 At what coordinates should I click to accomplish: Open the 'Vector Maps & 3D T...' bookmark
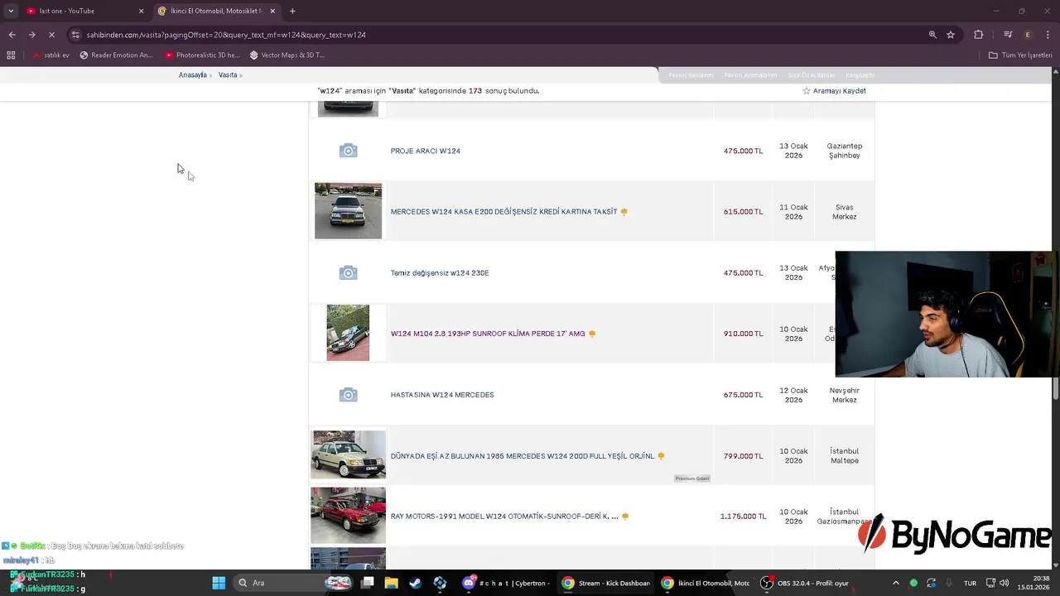287,55
